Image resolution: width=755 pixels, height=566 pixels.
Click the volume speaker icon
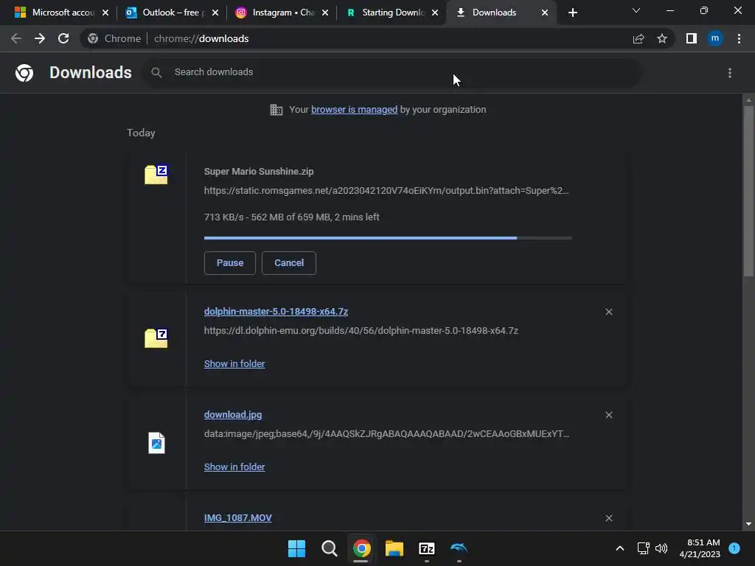(x=661, y=548)
